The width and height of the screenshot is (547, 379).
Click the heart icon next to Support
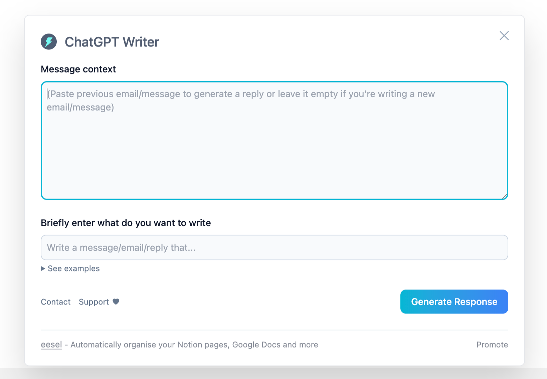(x=116, y=302)
